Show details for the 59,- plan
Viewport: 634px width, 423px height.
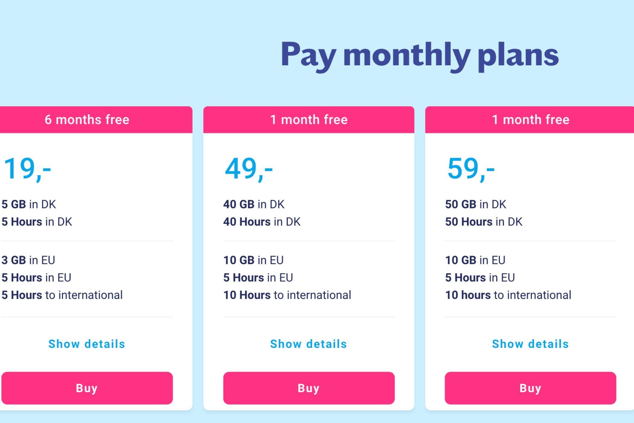coord(530,344)
